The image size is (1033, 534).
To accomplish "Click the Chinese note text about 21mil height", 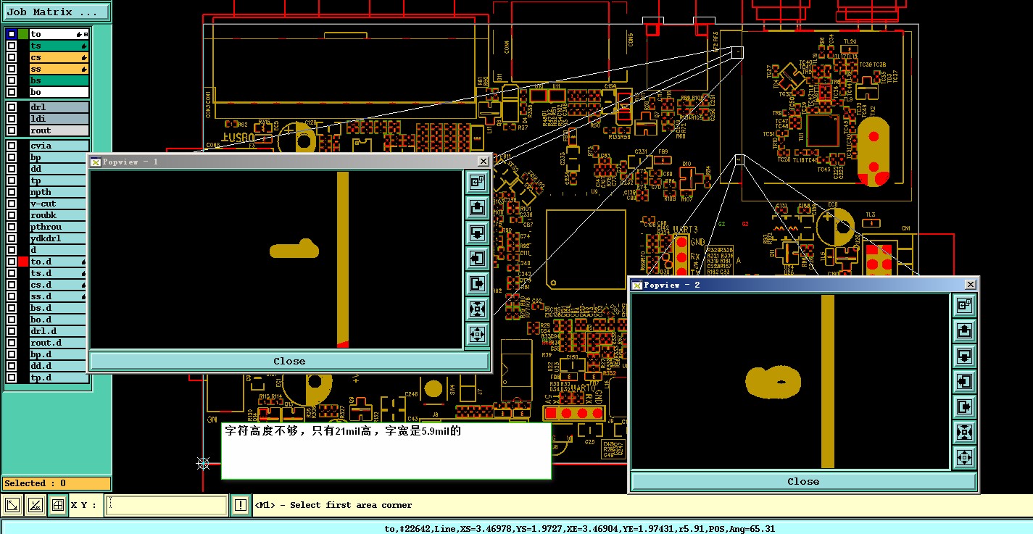I will tap(343, 431).
